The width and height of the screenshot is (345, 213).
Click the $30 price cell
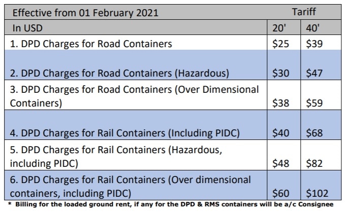coord(281,74)
